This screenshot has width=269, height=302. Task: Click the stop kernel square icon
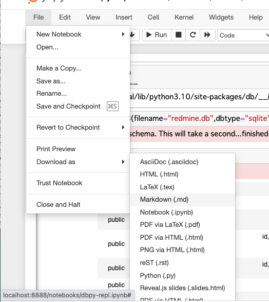178,35
